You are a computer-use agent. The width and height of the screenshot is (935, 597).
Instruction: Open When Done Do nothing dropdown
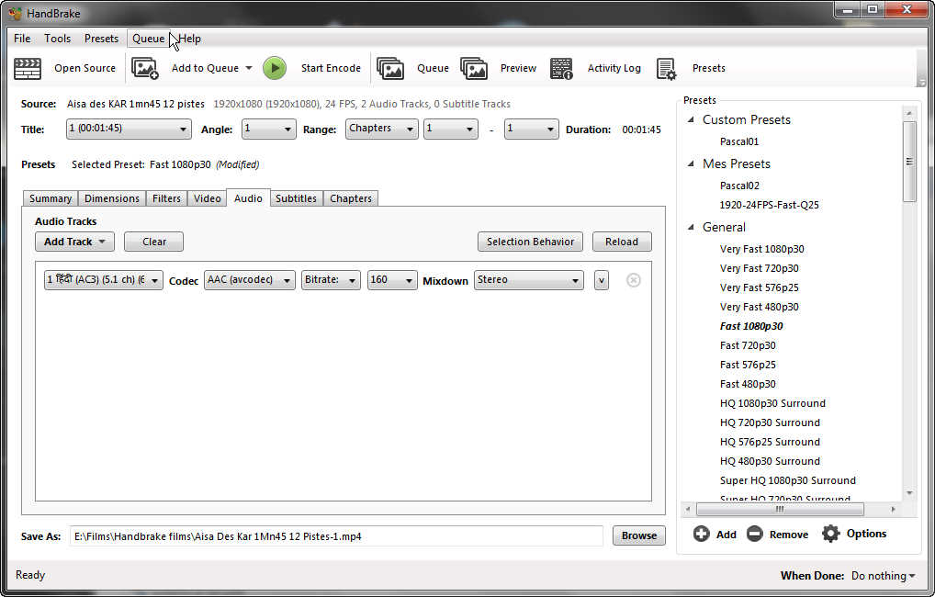click(884, 576)
